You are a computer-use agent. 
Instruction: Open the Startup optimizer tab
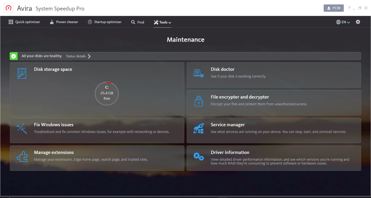(x=105, y=22)
